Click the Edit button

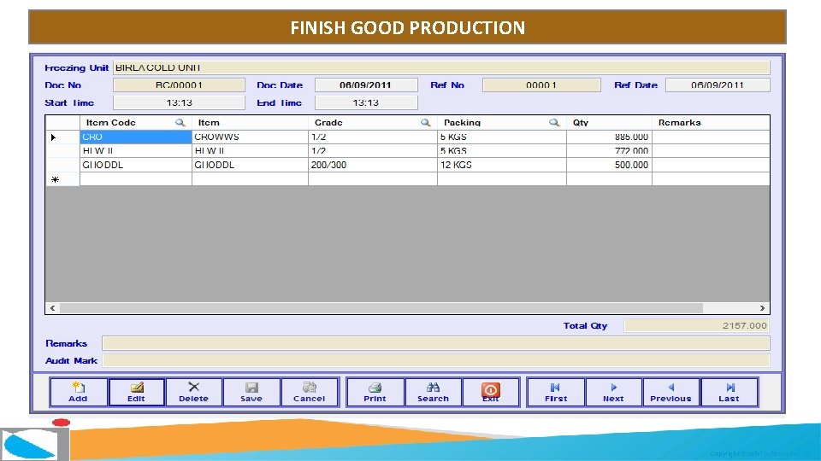point(136,392)
